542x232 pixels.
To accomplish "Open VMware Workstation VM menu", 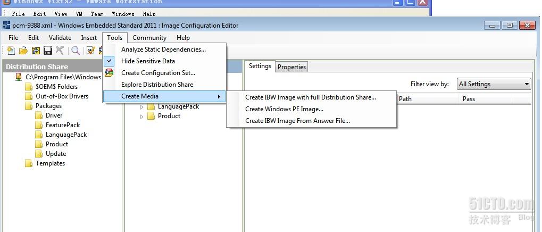I will tap(79, 14).
